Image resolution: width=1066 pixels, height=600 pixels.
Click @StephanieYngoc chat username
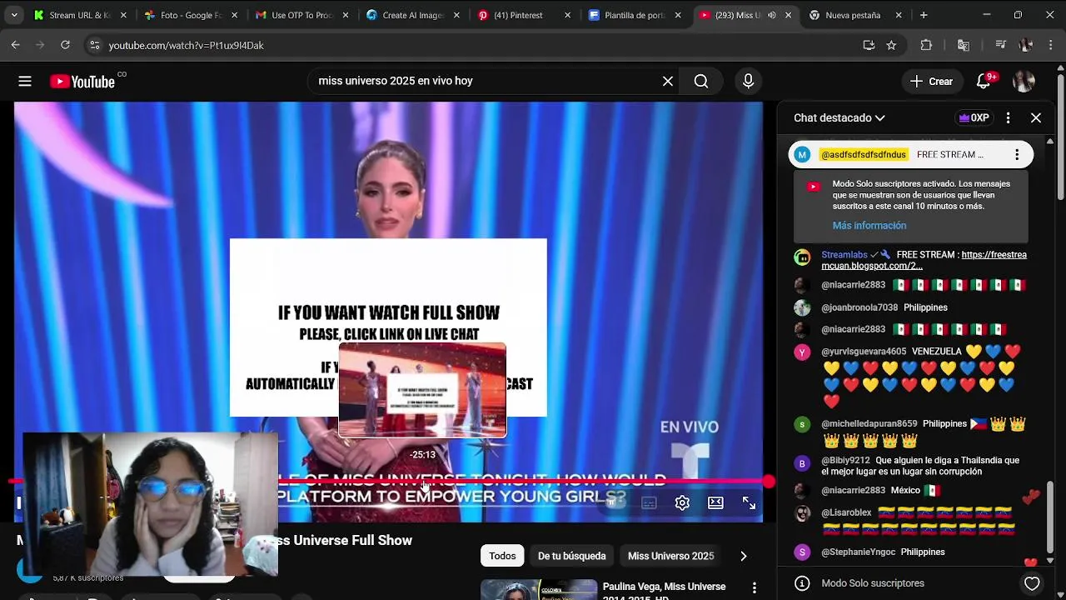(x=858, y=552)
